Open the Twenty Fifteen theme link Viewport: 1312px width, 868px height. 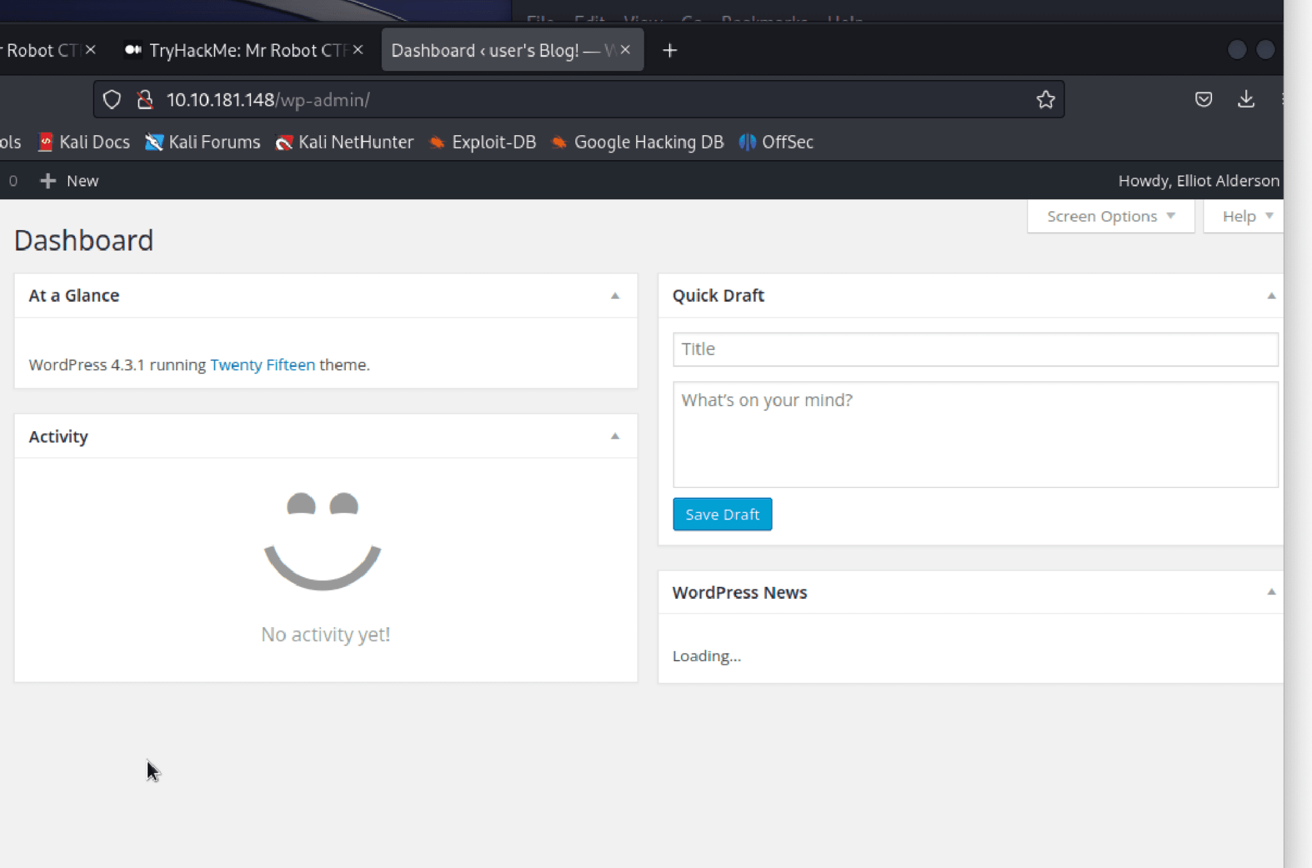(262, 364)
